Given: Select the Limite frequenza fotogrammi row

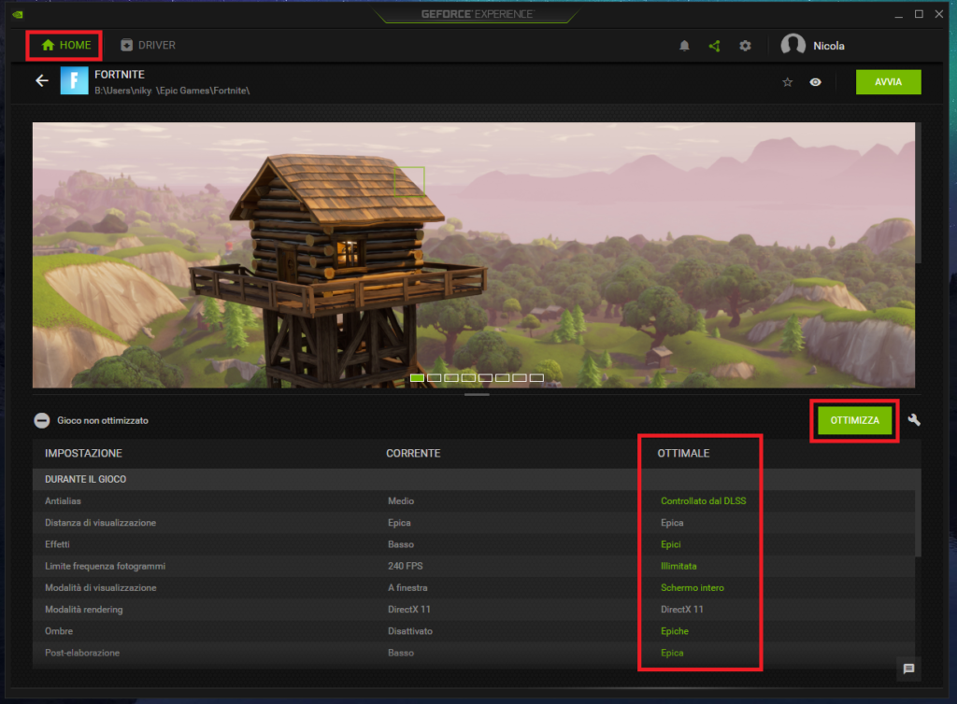Looking at the screenshot, I should pyautogui.click(x=474, y=566).
